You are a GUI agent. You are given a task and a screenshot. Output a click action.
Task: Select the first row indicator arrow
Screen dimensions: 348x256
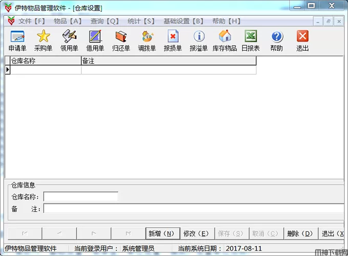(x=8, y=70)
